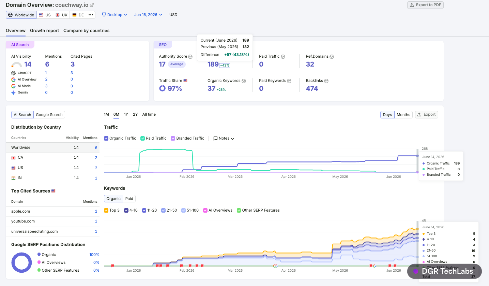Click globe icon next to Authority Score
The image size is (489, 286).
(190, 57)
